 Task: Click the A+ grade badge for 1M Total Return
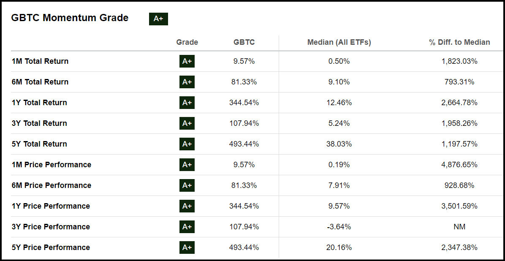point(187,61)
